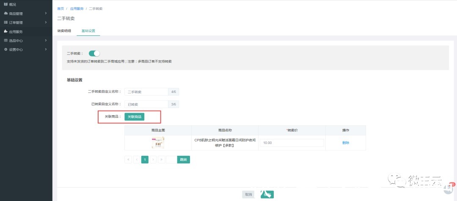This screenshot has height=201, width=457.
Task: Click the 取消 button
Action: (248, 195)
